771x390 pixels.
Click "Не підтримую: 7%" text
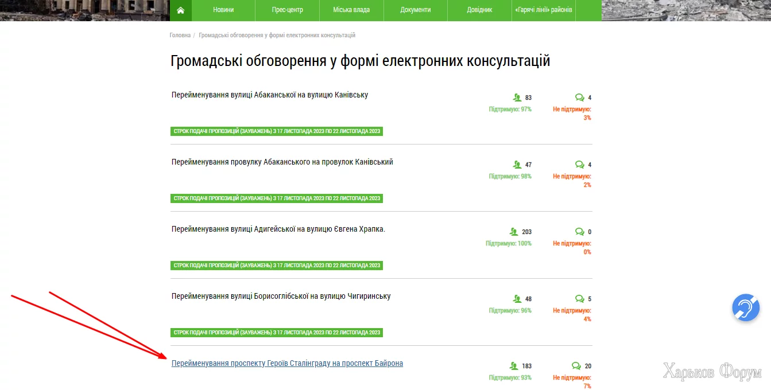pyautogui.click(x=572, y=381)
